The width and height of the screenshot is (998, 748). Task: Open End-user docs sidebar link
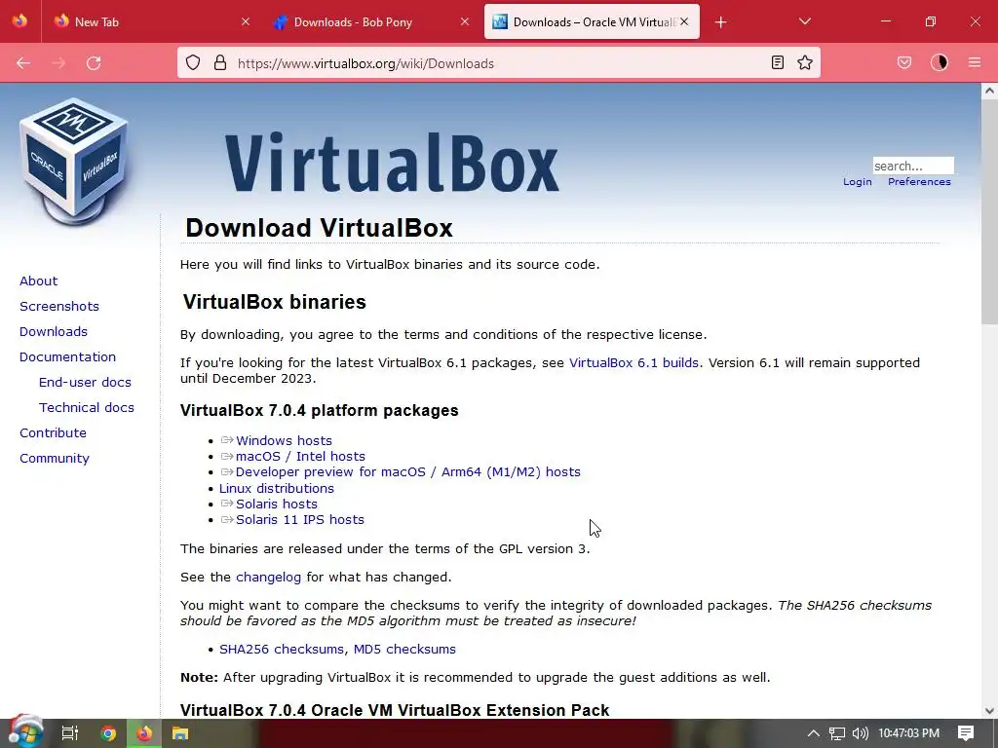click(x=85, y=382)
